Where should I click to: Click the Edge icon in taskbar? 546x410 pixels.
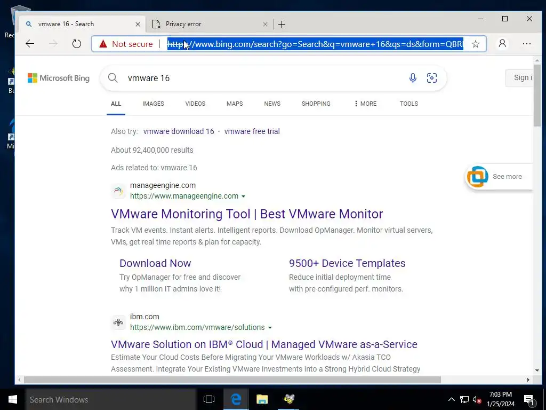tap(236, 399)
